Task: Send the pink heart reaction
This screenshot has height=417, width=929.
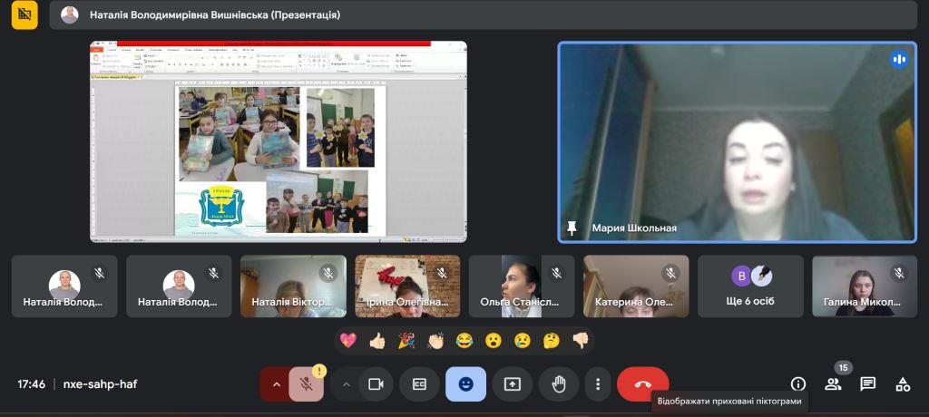Action: [347, 341]
